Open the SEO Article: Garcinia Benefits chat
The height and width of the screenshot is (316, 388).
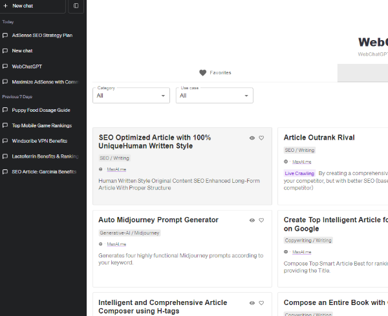click(x=44, y=172)
